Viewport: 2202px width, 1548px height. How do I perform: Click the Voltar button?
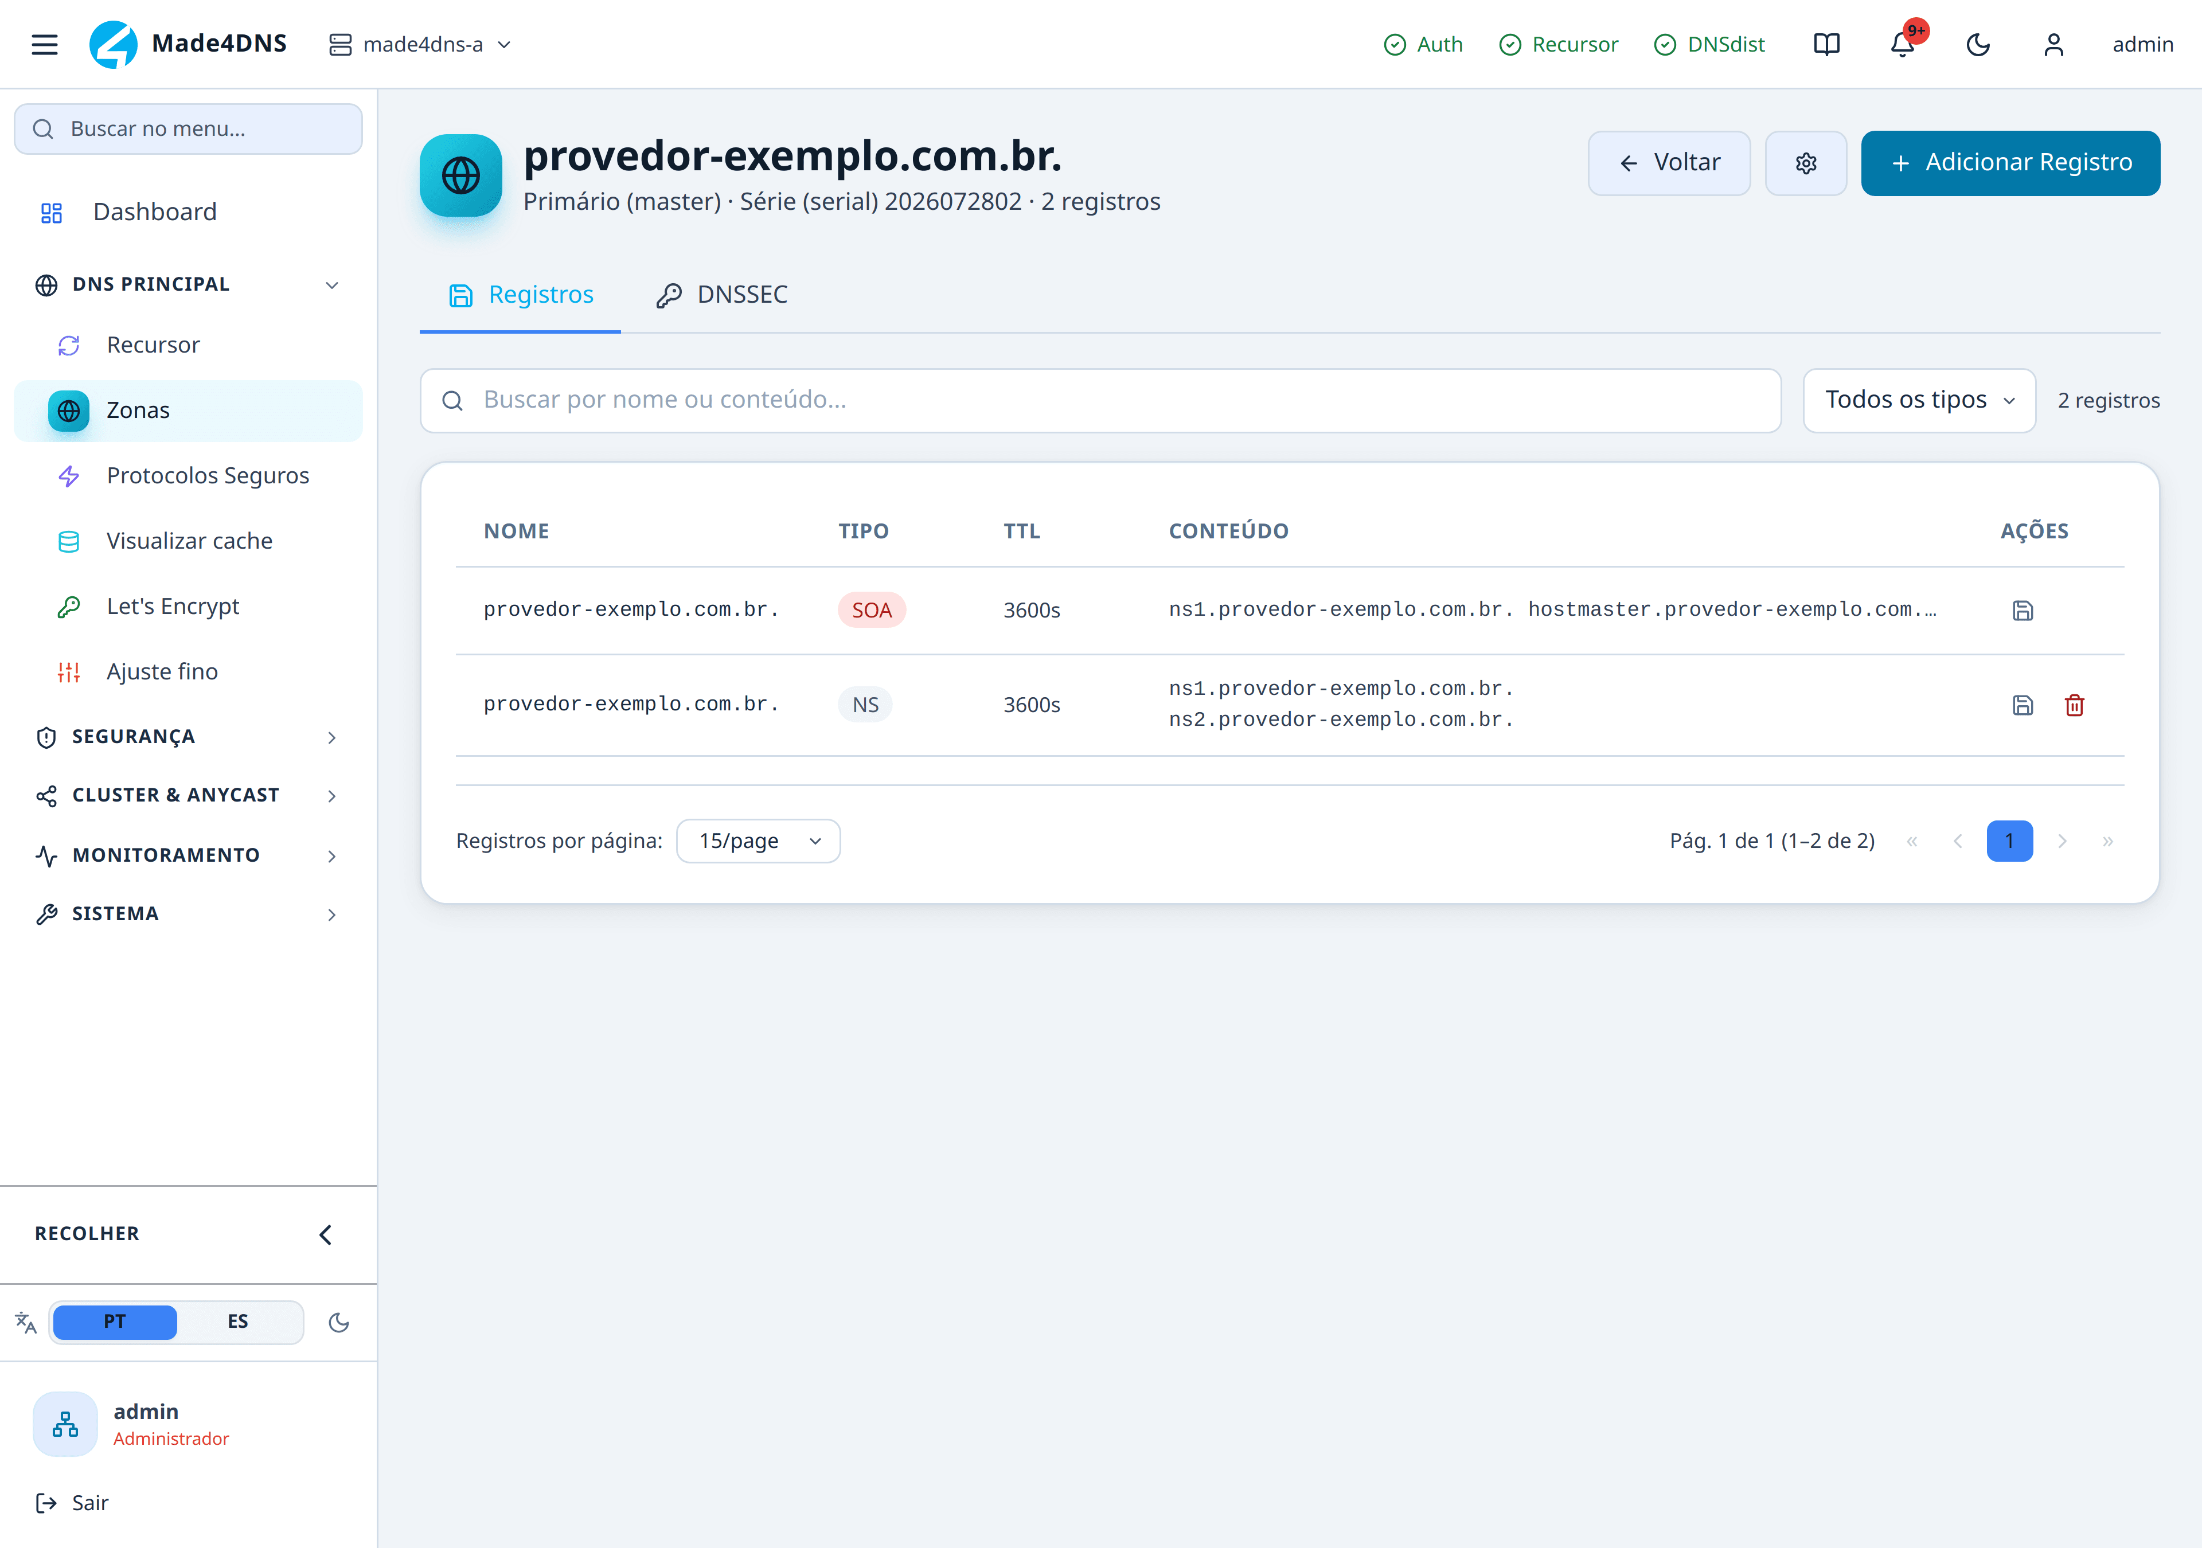[x=1669, y=163]
